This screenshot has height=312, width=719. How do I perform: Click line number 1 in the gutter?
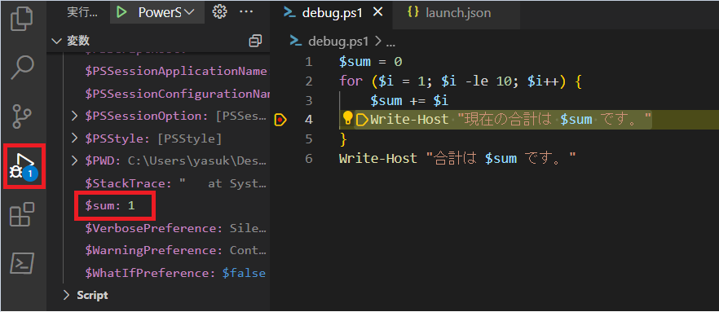click(308, 62)
